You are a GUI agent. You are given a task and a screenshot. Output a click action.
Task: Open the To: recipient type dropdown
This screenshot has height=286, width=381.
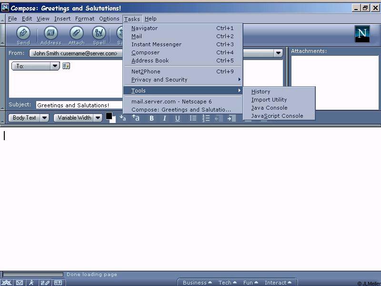35,66
